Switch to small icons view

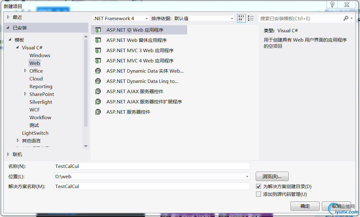[241, 18]
